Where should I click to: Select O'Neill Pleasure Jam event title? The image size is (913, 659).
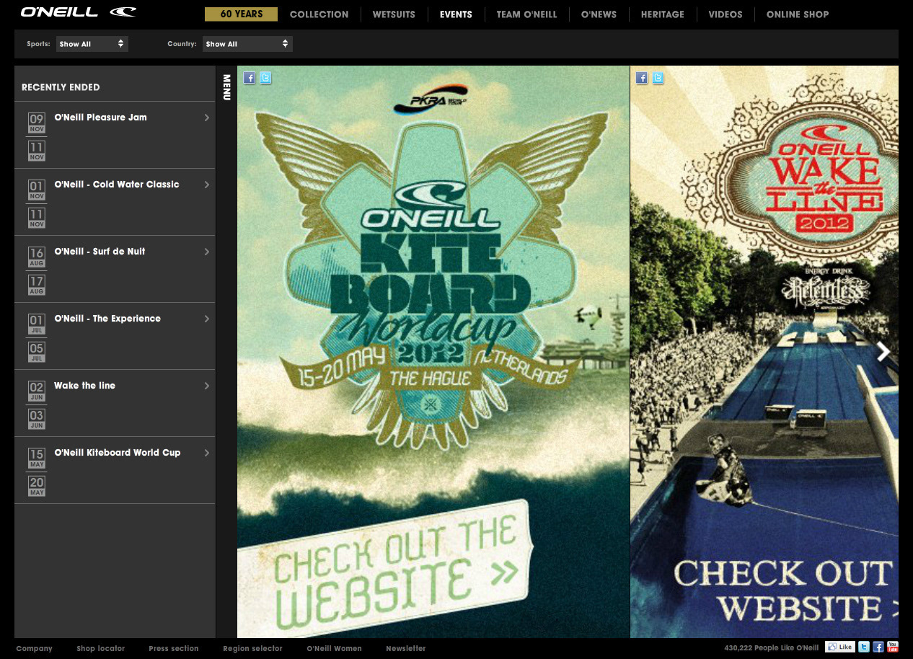100,118
